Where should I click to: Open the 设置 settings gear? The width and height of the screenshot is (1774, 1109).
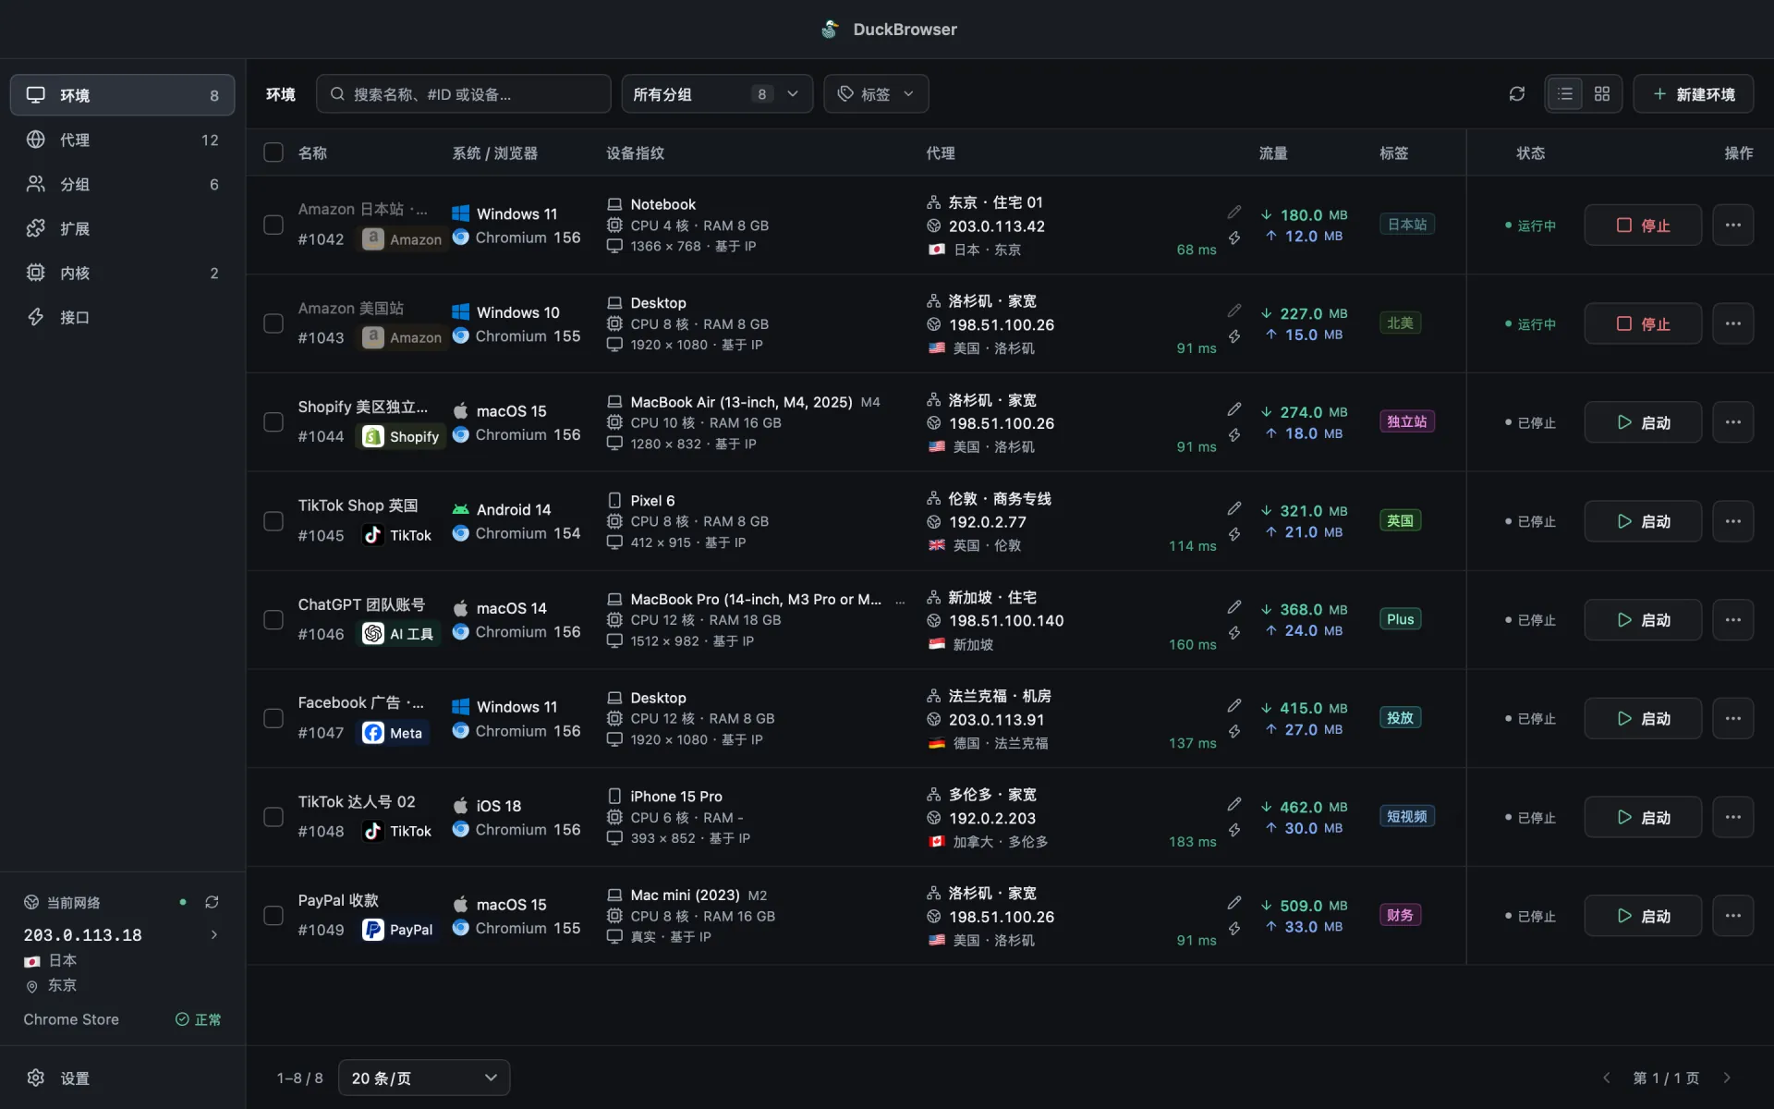click(36, 1078)
